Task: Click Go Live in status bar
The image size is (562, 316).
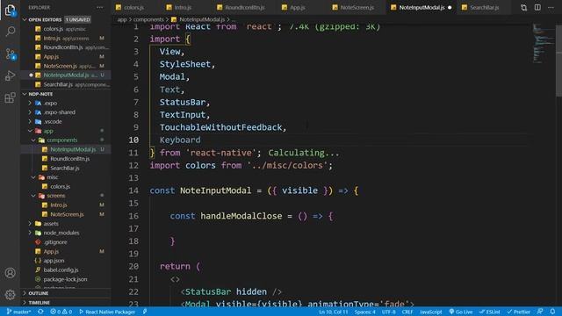Action: point(461,312)
